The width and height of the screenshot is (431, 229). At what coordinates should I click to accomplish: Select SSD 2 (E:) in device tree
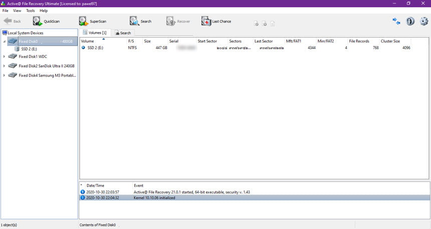point(29,49)
